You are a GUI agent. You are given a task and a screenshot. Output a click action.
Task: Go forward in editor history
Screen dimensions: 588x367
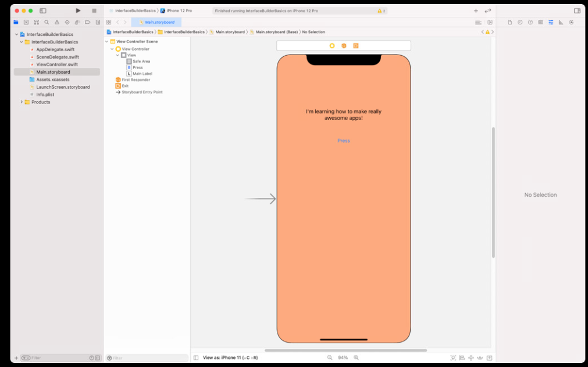coord(125,23)
